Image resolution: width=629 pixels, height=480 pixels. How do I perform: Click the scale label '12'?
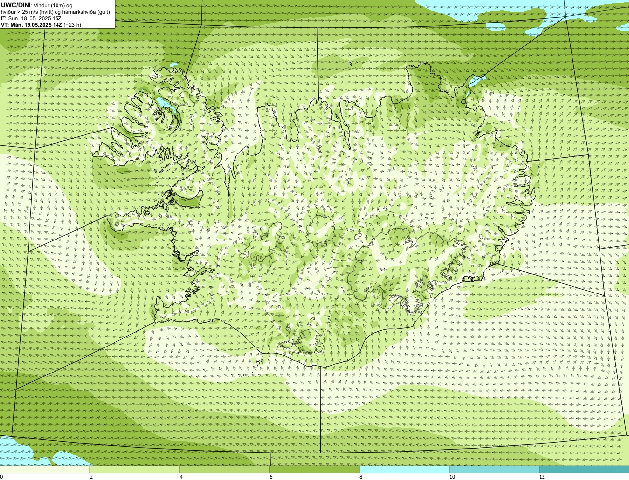click(542, 477)
